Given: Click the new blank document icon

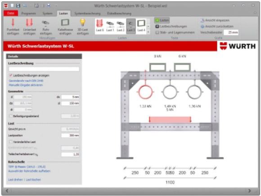Looking at the screenshot, I should (12, 6).
